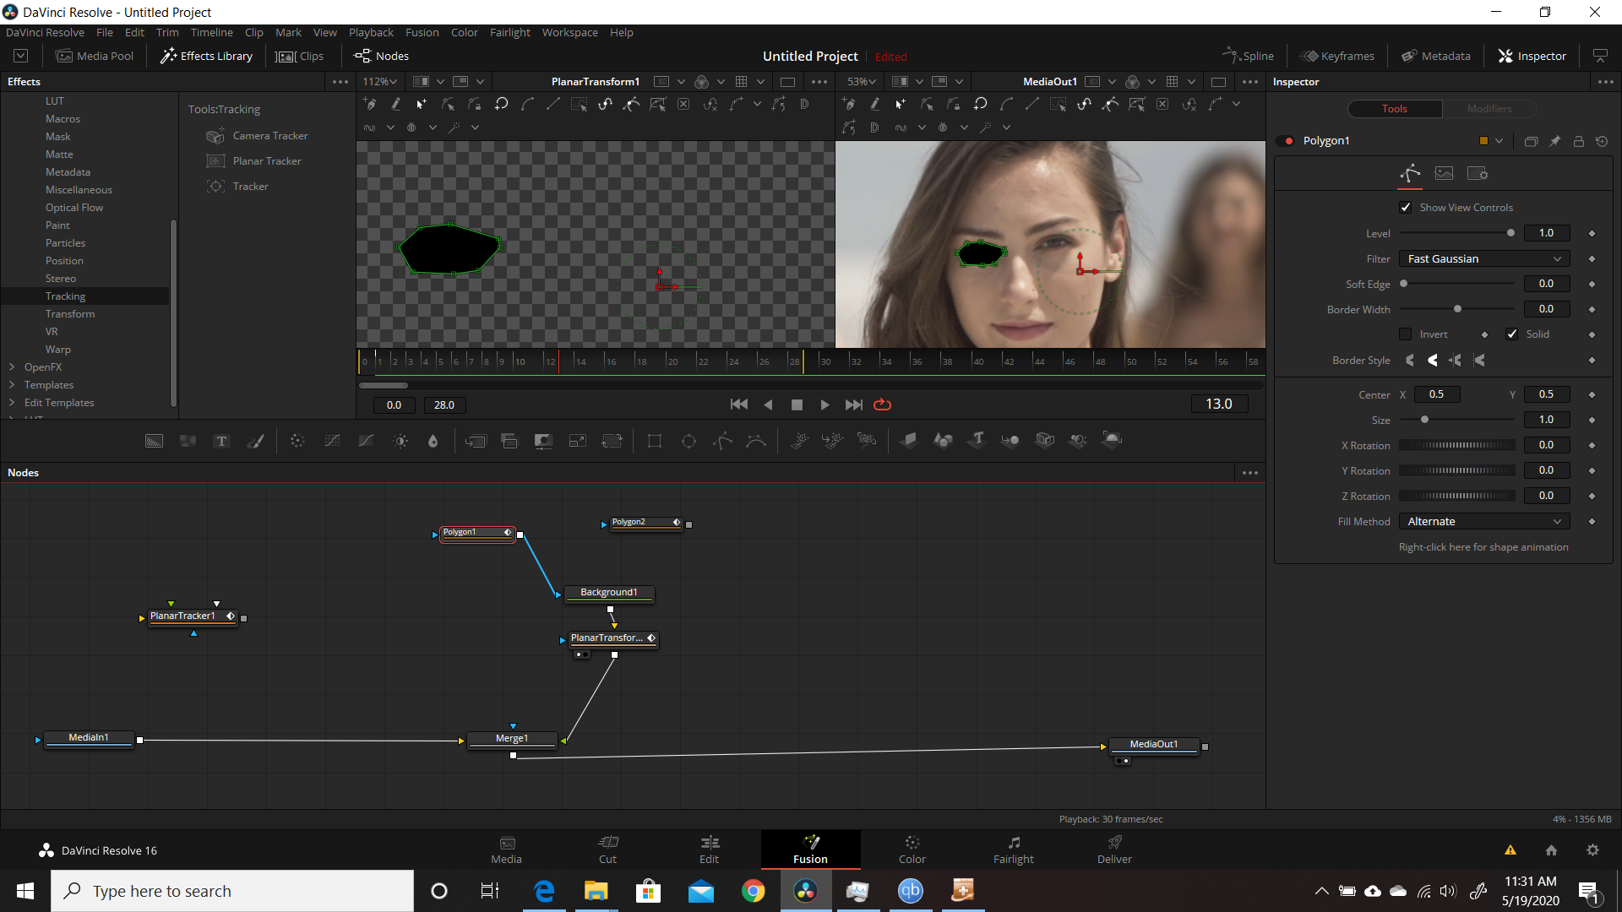Go to the project manager home icon
1622x912 pixels.
(1551, 850)
